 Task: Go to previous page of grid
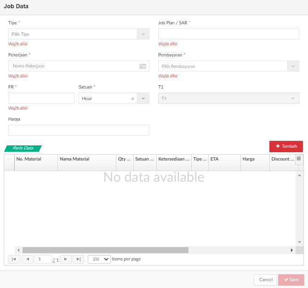[28, 259]
